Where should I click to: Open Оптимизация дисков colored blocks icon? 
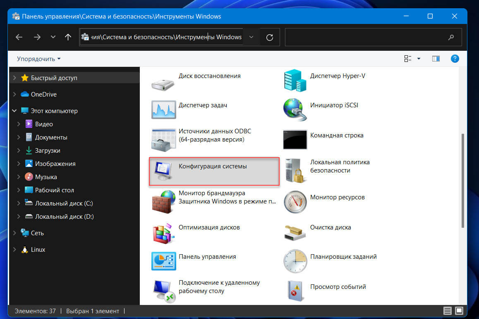click(x=163, y=234)
